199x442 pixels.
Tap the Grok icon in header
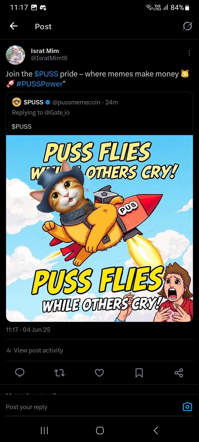coord(187,26)
